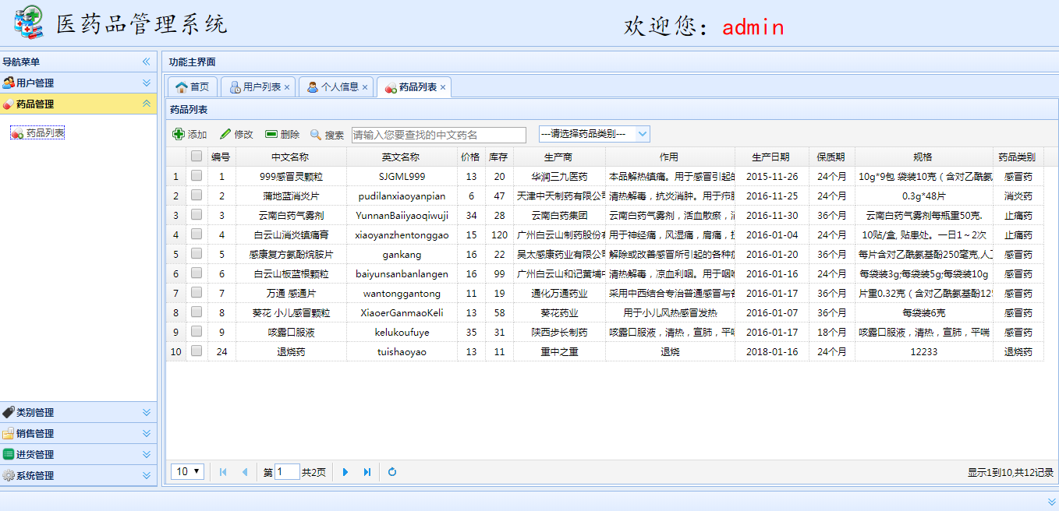Click the cell tuishaoyao
The image size is (1059, 511).
click(x=402, y=351)
